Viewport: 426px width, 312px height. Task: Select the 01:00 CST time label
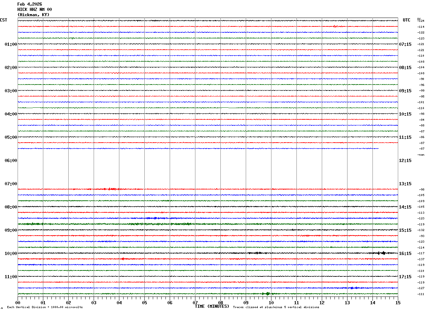pyautogui.click(x=11, y=44)
